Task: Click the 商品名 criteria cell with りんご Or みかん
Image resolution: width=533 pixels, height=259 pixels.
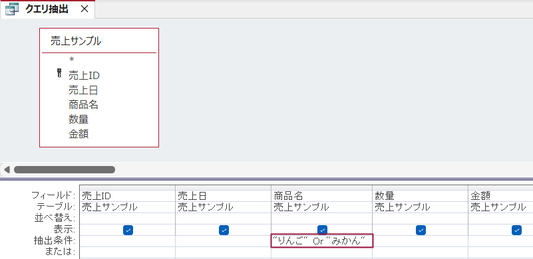Action: (322, 240)
